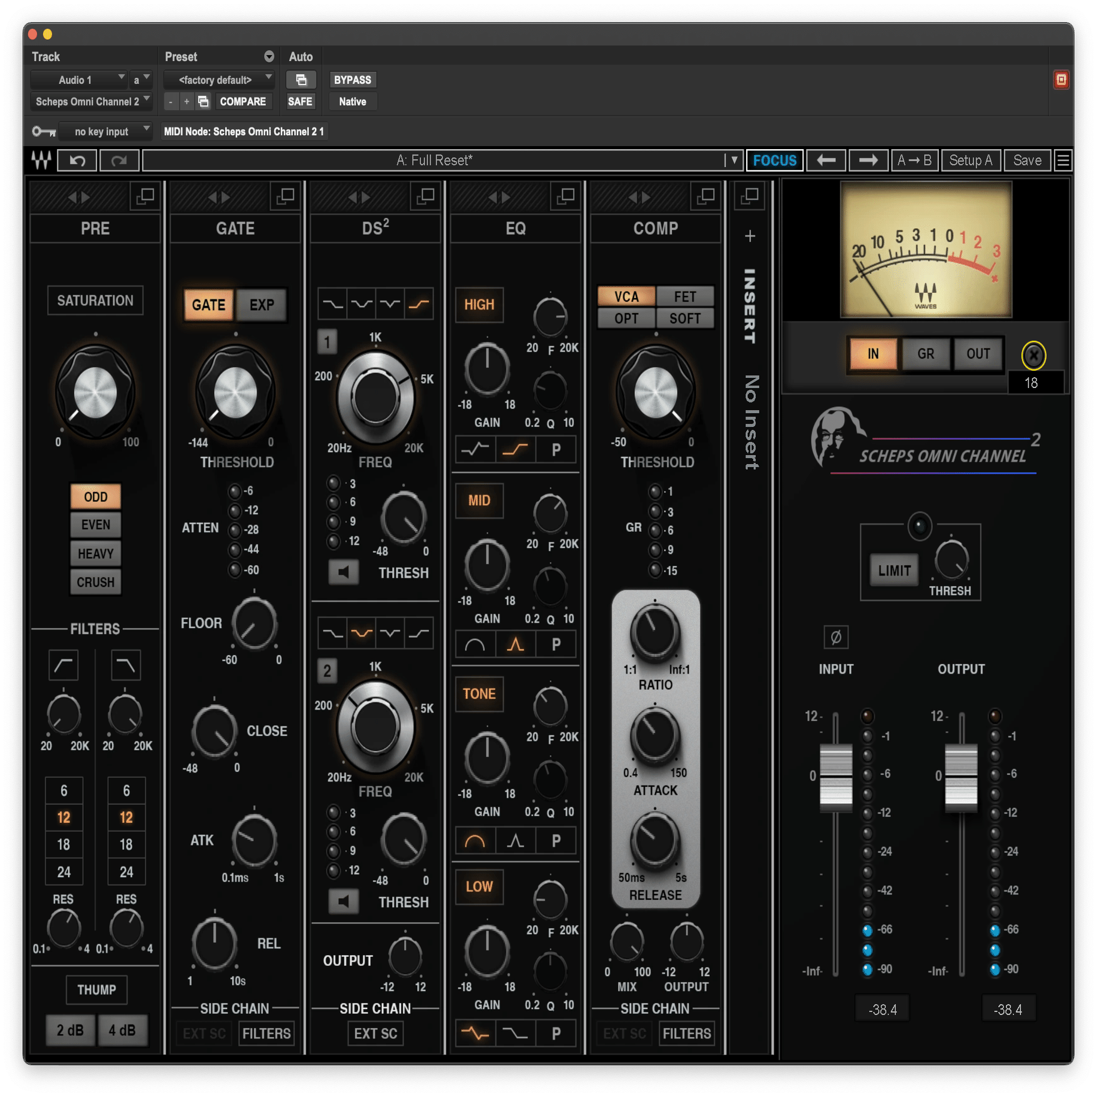Click the Save button

pyautogui.click(x=1027, y=160)
